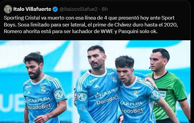The height and width of the screenshot is (123, 194).
Task: Click the MG logo on left player's sleeve
Action: pyautogui.click(x=59, y=94)
